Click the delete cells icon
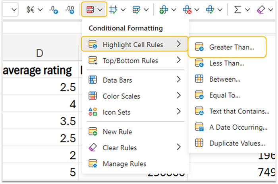This screenshot has width=278, height=184. (187, 9)
